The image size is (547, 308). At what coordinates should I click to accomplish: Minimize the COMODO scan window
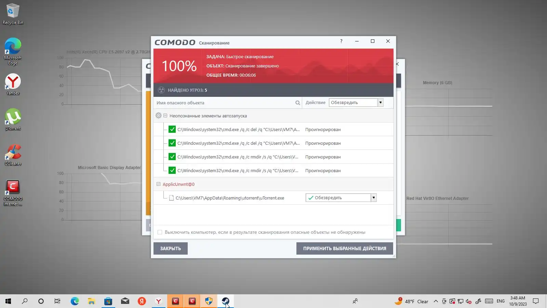tap(357, 41)
